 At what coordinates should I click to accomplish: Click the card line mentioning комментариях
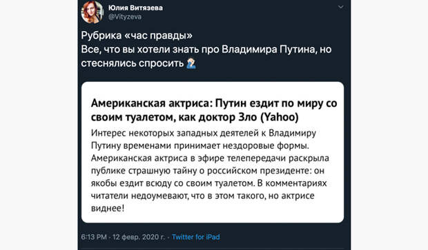coord(208,183)
